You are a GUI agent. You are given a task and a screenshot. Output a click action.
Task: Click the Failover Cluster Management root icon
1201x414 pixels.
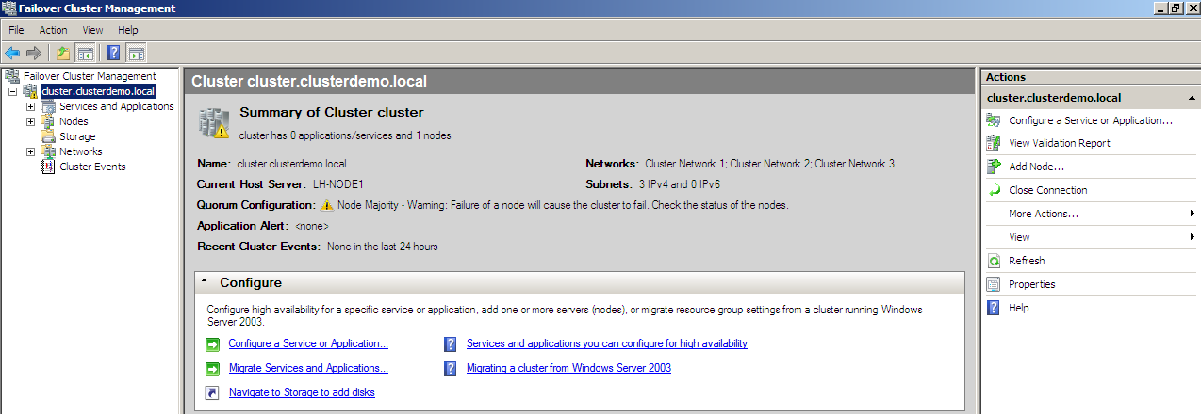[12, 76]
